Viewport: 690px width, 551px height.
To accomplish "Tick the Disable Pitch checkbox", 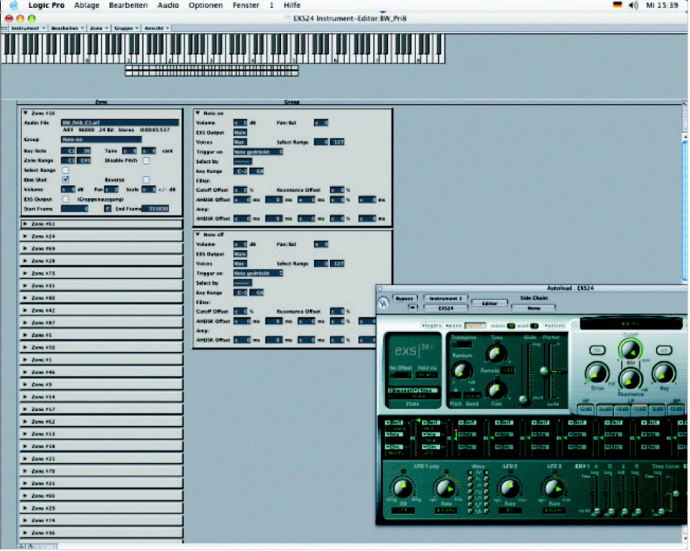I will point(146,160).
